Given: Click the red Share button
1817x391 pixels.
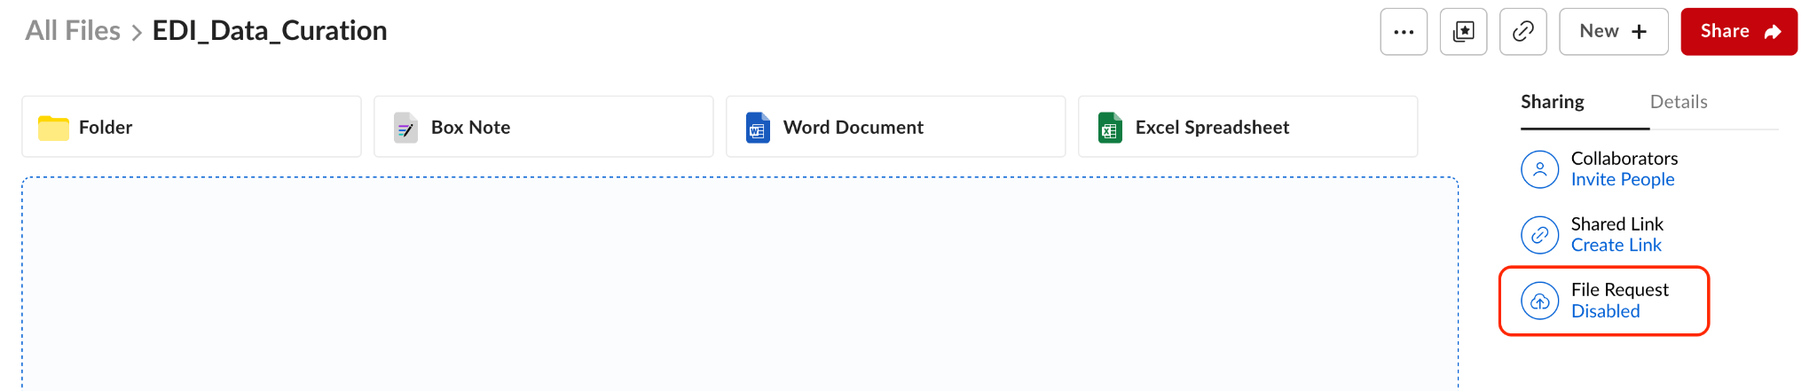Looking at the screenshot, I should coord(1739,32).
